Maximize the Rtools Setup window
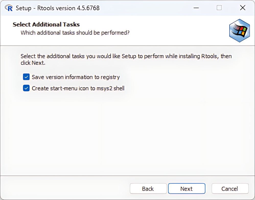 pos(219,8)
